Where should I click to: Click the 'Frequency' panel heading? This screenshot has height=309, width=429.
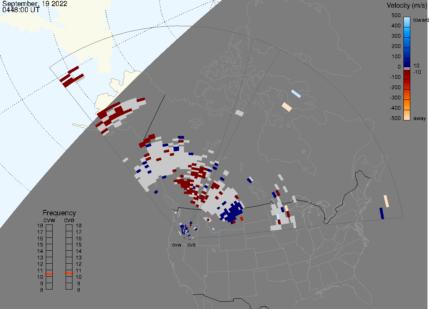click(x=59, y=213)
